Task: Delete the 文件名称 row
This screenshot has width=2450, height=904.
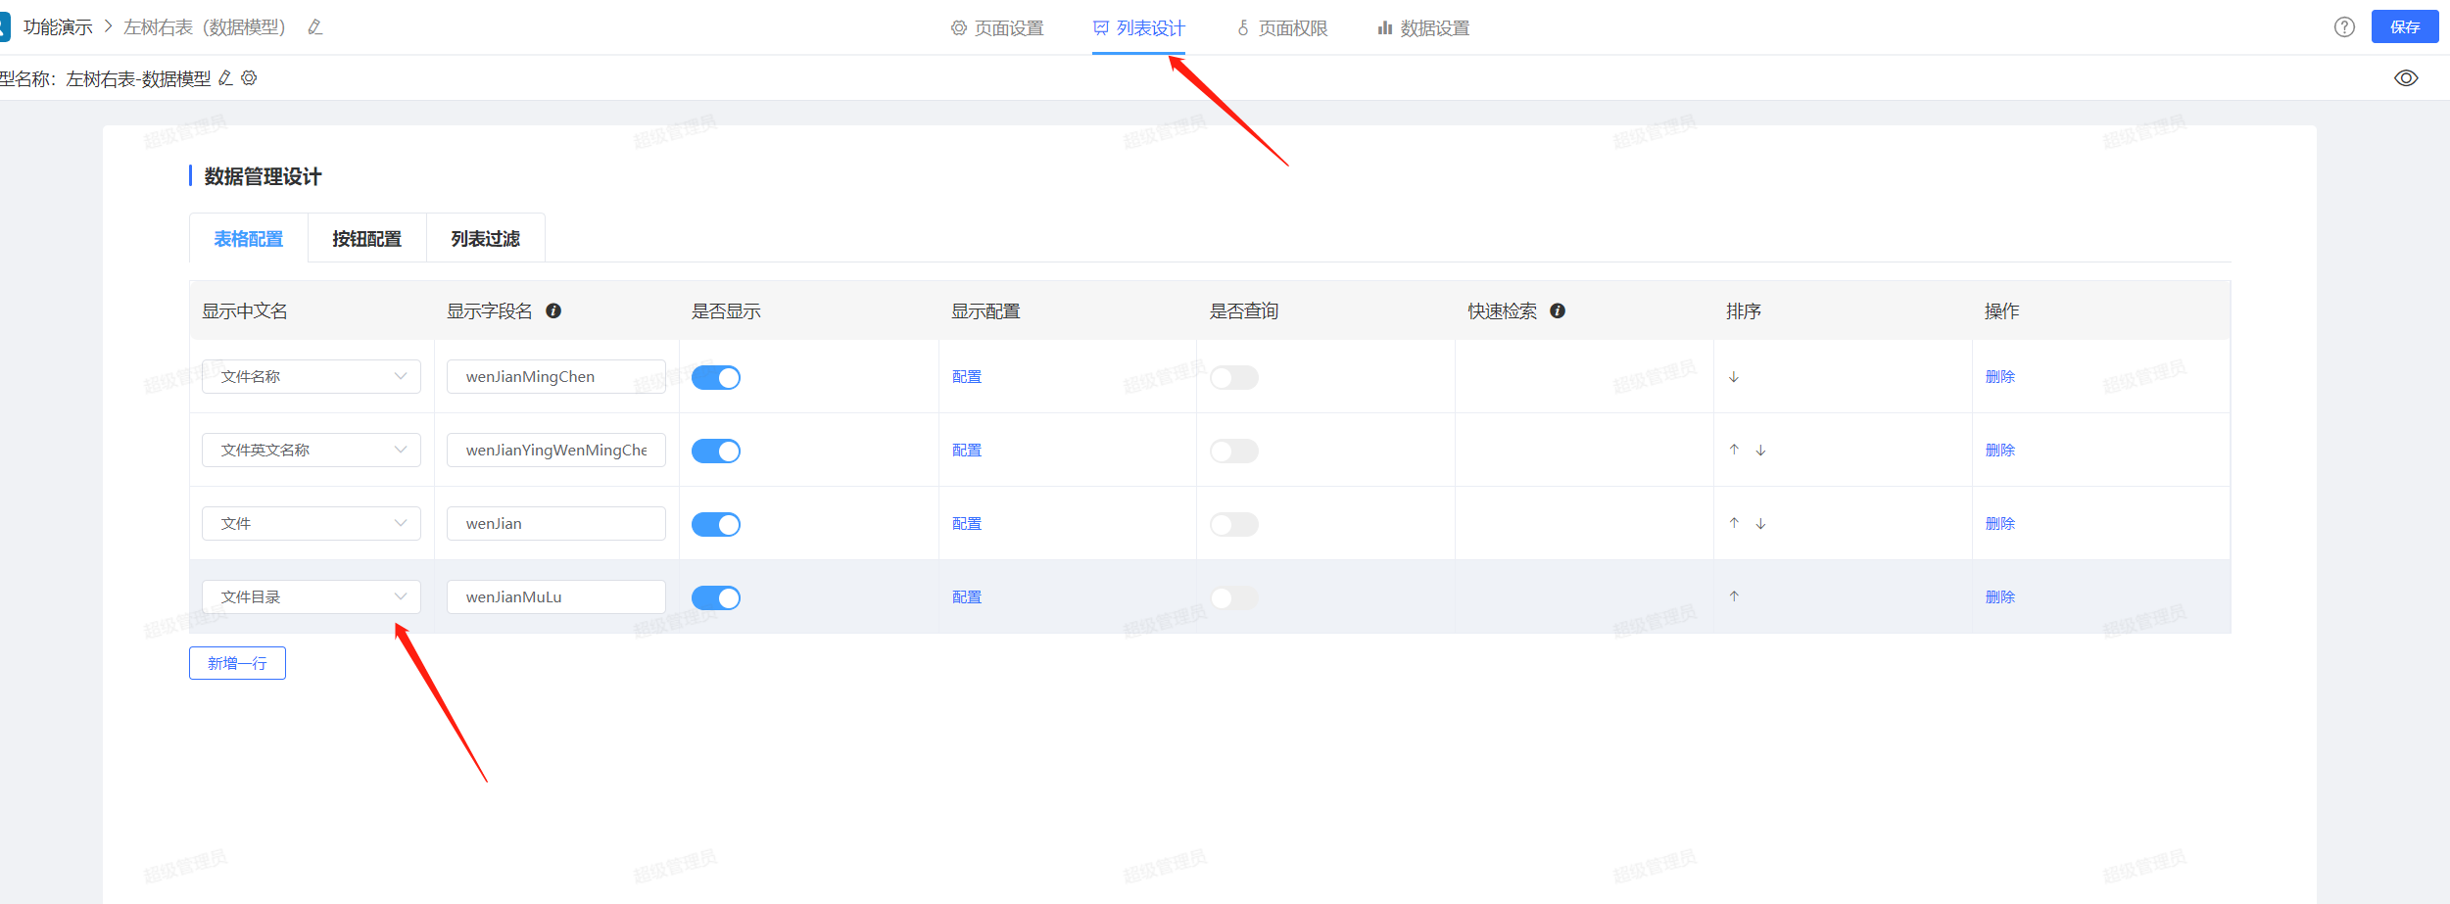Action: coord(2000,377)
